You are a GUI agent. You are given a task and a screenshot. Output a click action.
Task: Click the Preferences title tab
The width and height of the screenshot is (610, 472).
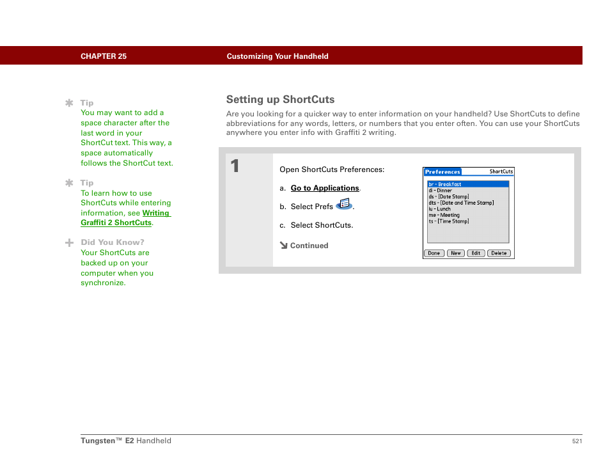click(x=442, y=171)
